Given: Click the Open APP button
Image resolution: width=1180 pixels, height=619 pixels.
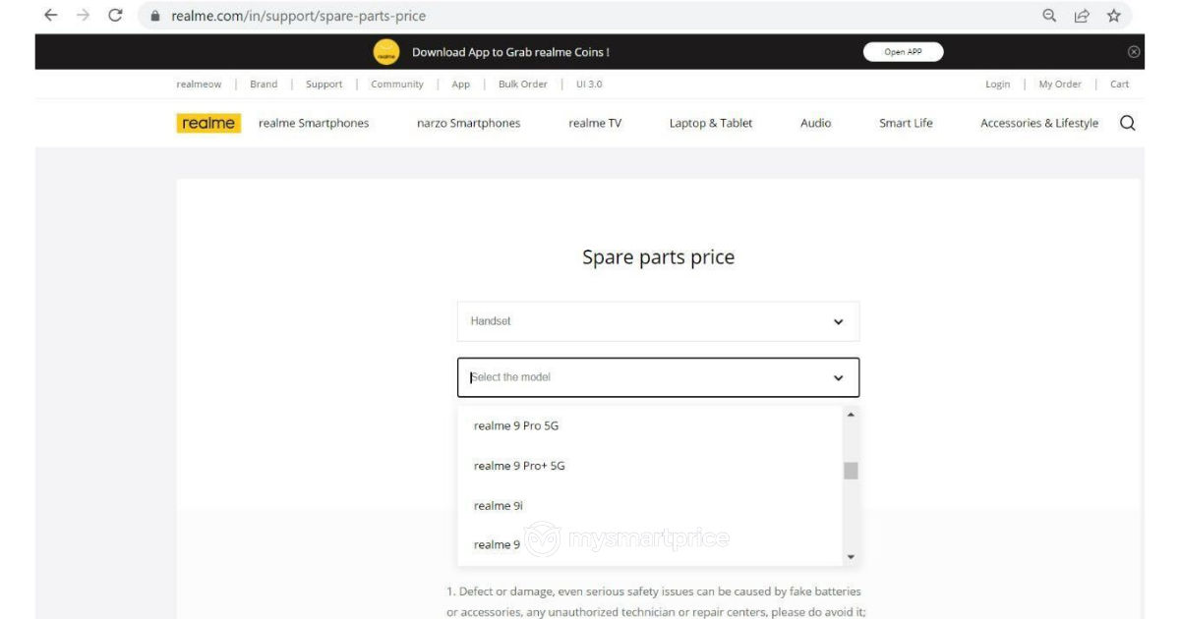Looking at the screenshot, I should (x=903, y=52).
